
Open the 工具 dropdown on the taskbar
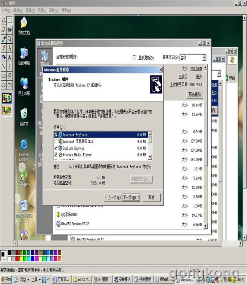tap(35, 280)
